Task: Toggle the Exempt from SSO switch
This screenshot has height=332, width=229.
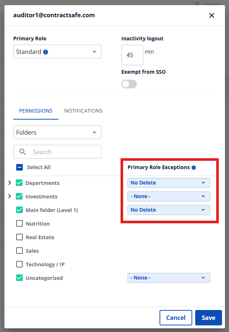Action: click(x=129, y=84)
